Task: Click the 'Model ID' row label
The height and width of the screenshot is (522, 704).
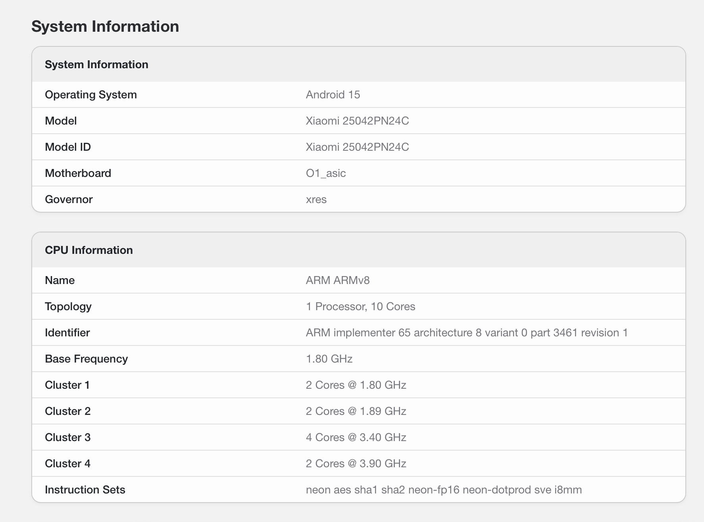Action: pos(68,147)
